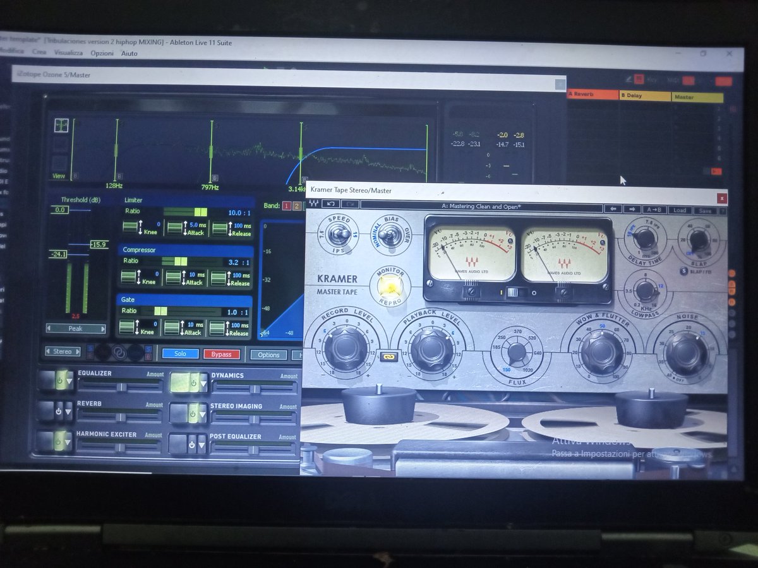Select Band 2 tab in Ozone dynamics
This screenshot has width=758, height=568.
[297, 206]
